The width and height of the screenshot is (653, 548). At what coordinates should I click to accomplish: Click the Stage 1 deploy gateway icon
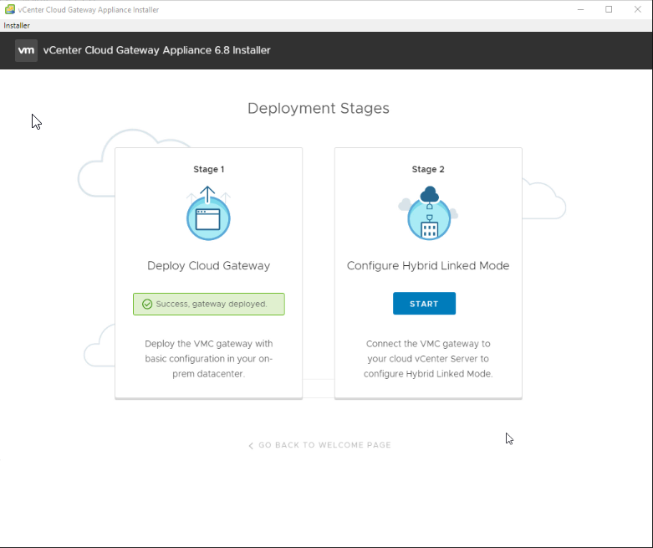[208, 213]
